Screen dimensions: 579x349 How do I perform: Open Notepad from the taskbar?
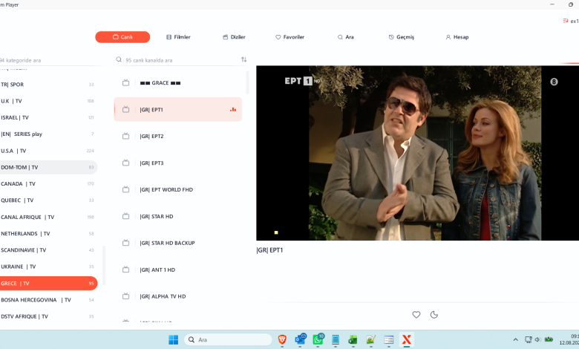(336, 340)
